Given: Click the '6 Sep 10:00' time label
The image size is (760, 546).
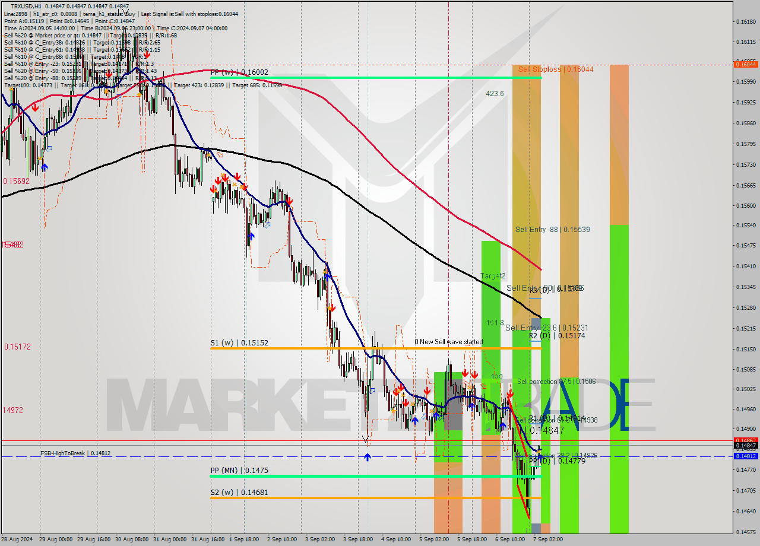Looking at the screenshot, I should pyautogui.click(x=510, y=539).
